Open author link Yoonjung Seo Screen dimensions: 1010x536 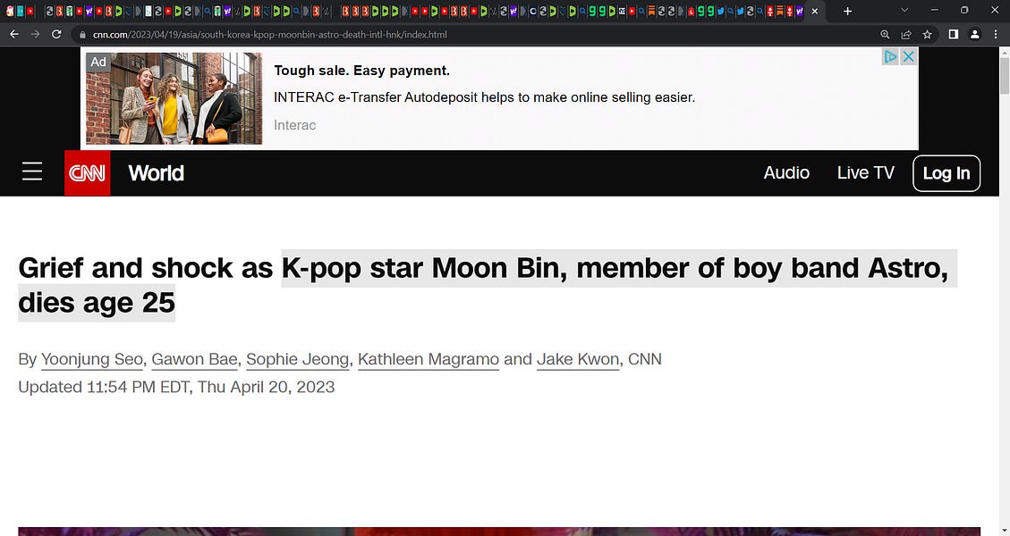[91, 358]
